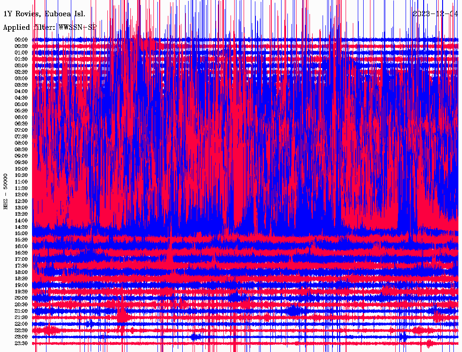Click the 22:00 time label

click(x=22, y=324)
